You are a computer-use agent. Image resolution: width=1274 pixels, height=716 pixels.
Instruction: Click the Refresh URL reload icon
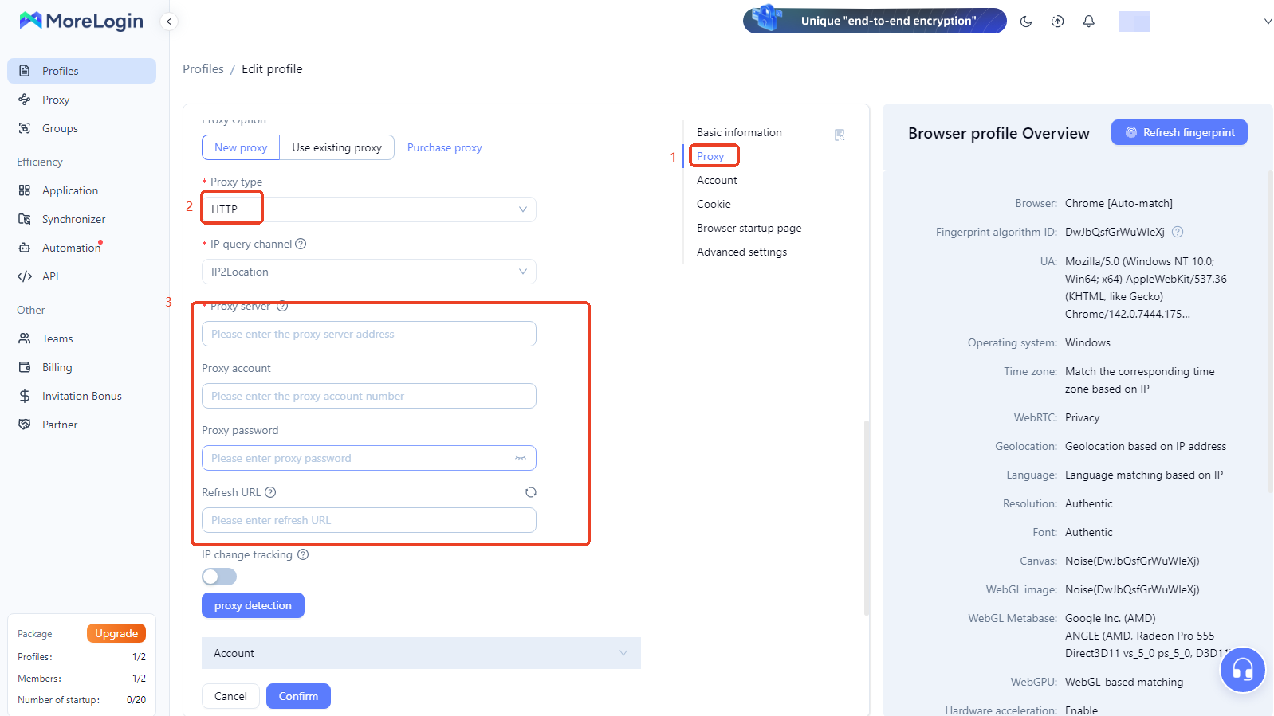(531, 492)
